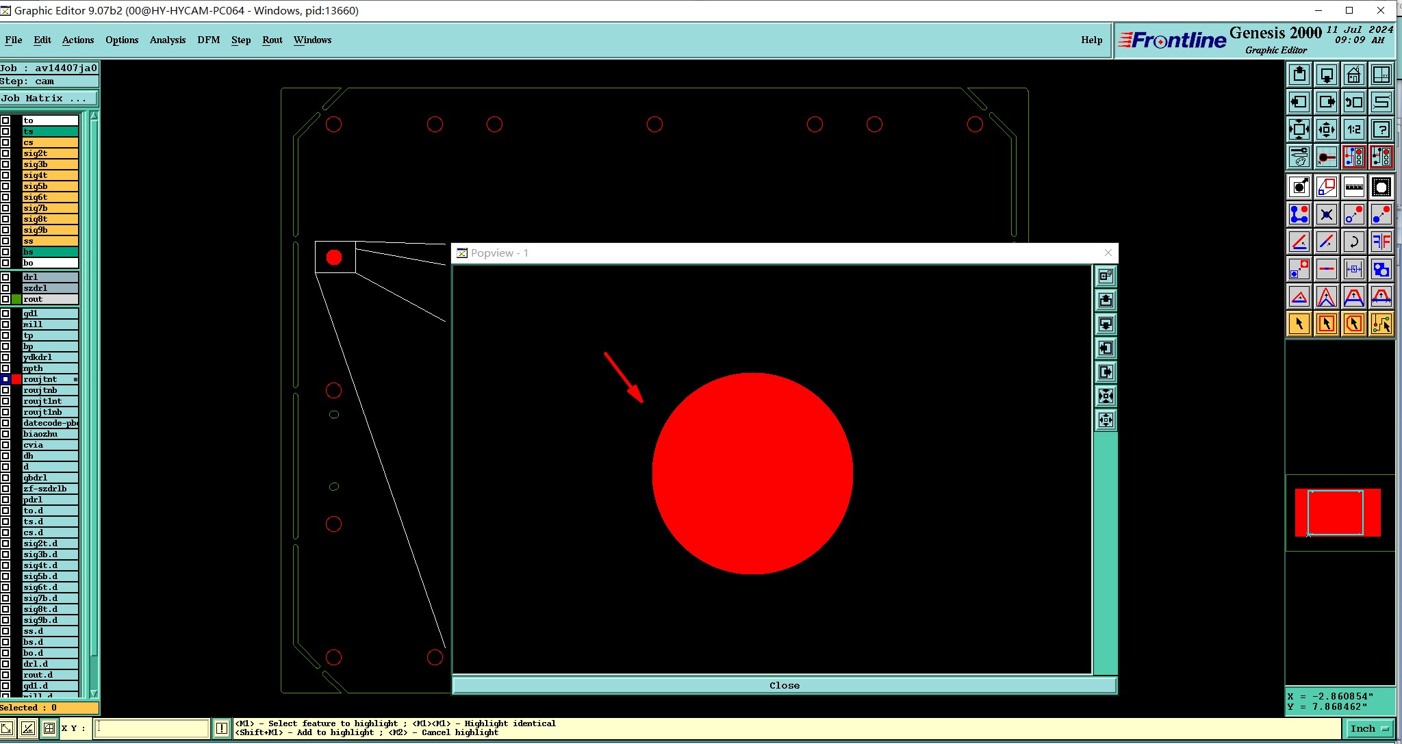Click the snap to grid icon
Viewport: 1402px width, 744px height.
(x=49, y=728)
